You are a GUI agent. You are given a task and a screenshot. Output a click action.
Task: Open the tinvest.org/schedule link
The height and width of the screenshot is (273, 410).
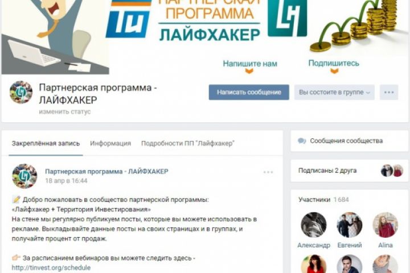coord(51,268)
